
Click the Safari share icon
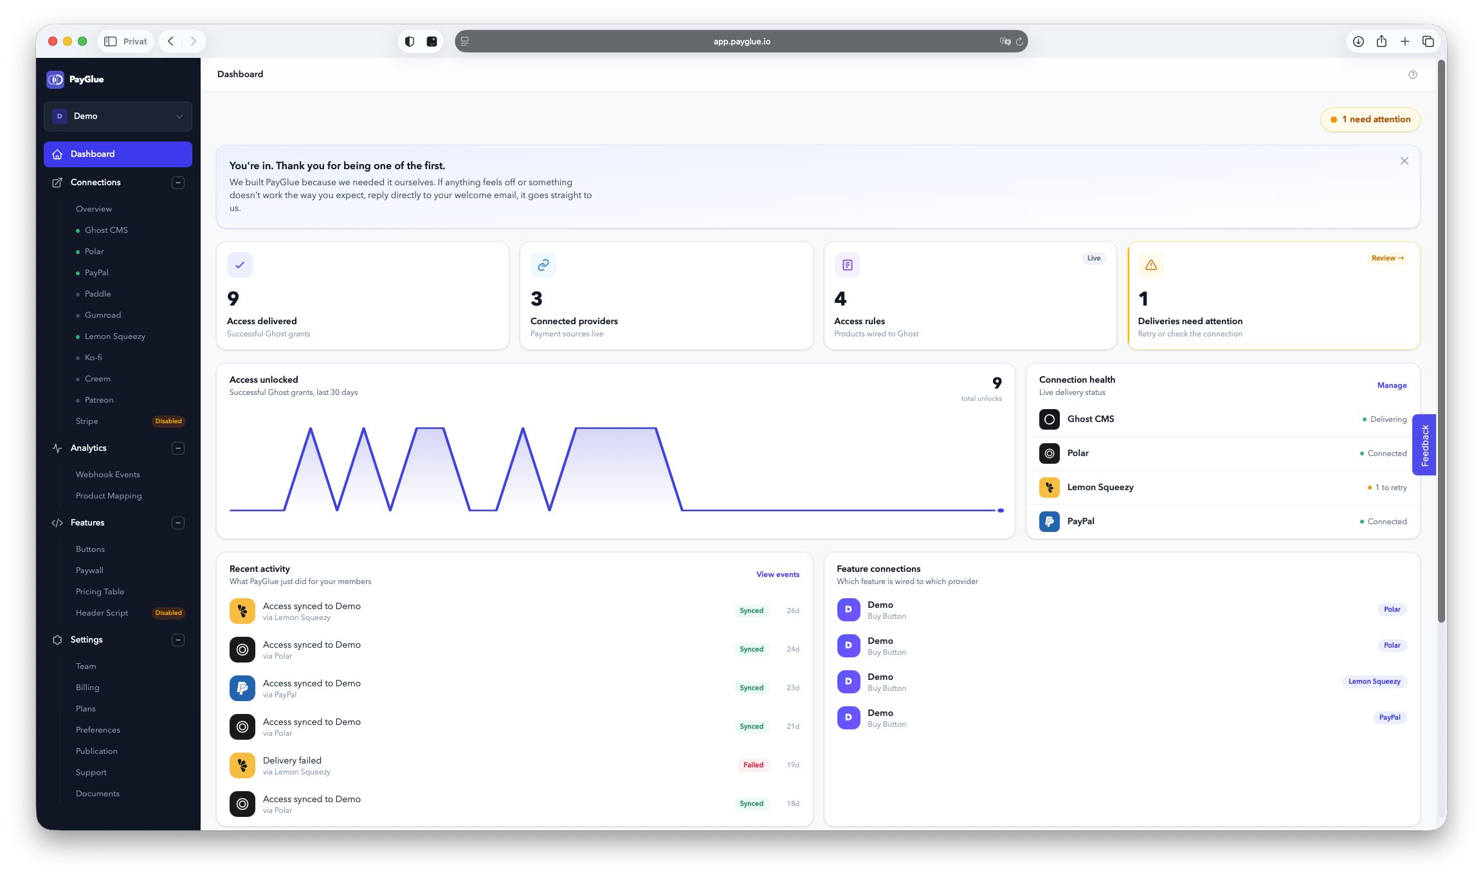1381,41
